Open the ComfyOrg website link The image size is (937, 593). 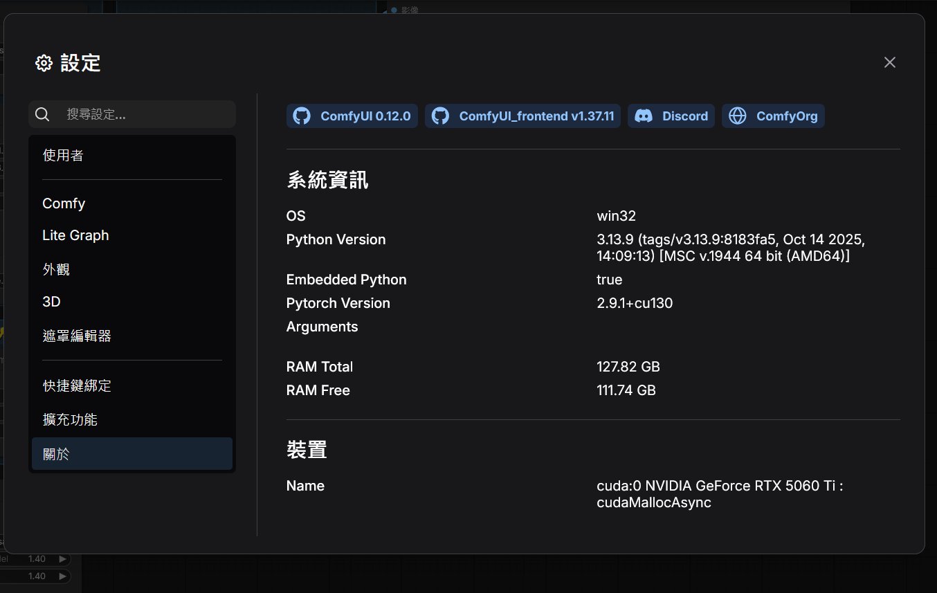click(786, 116)
